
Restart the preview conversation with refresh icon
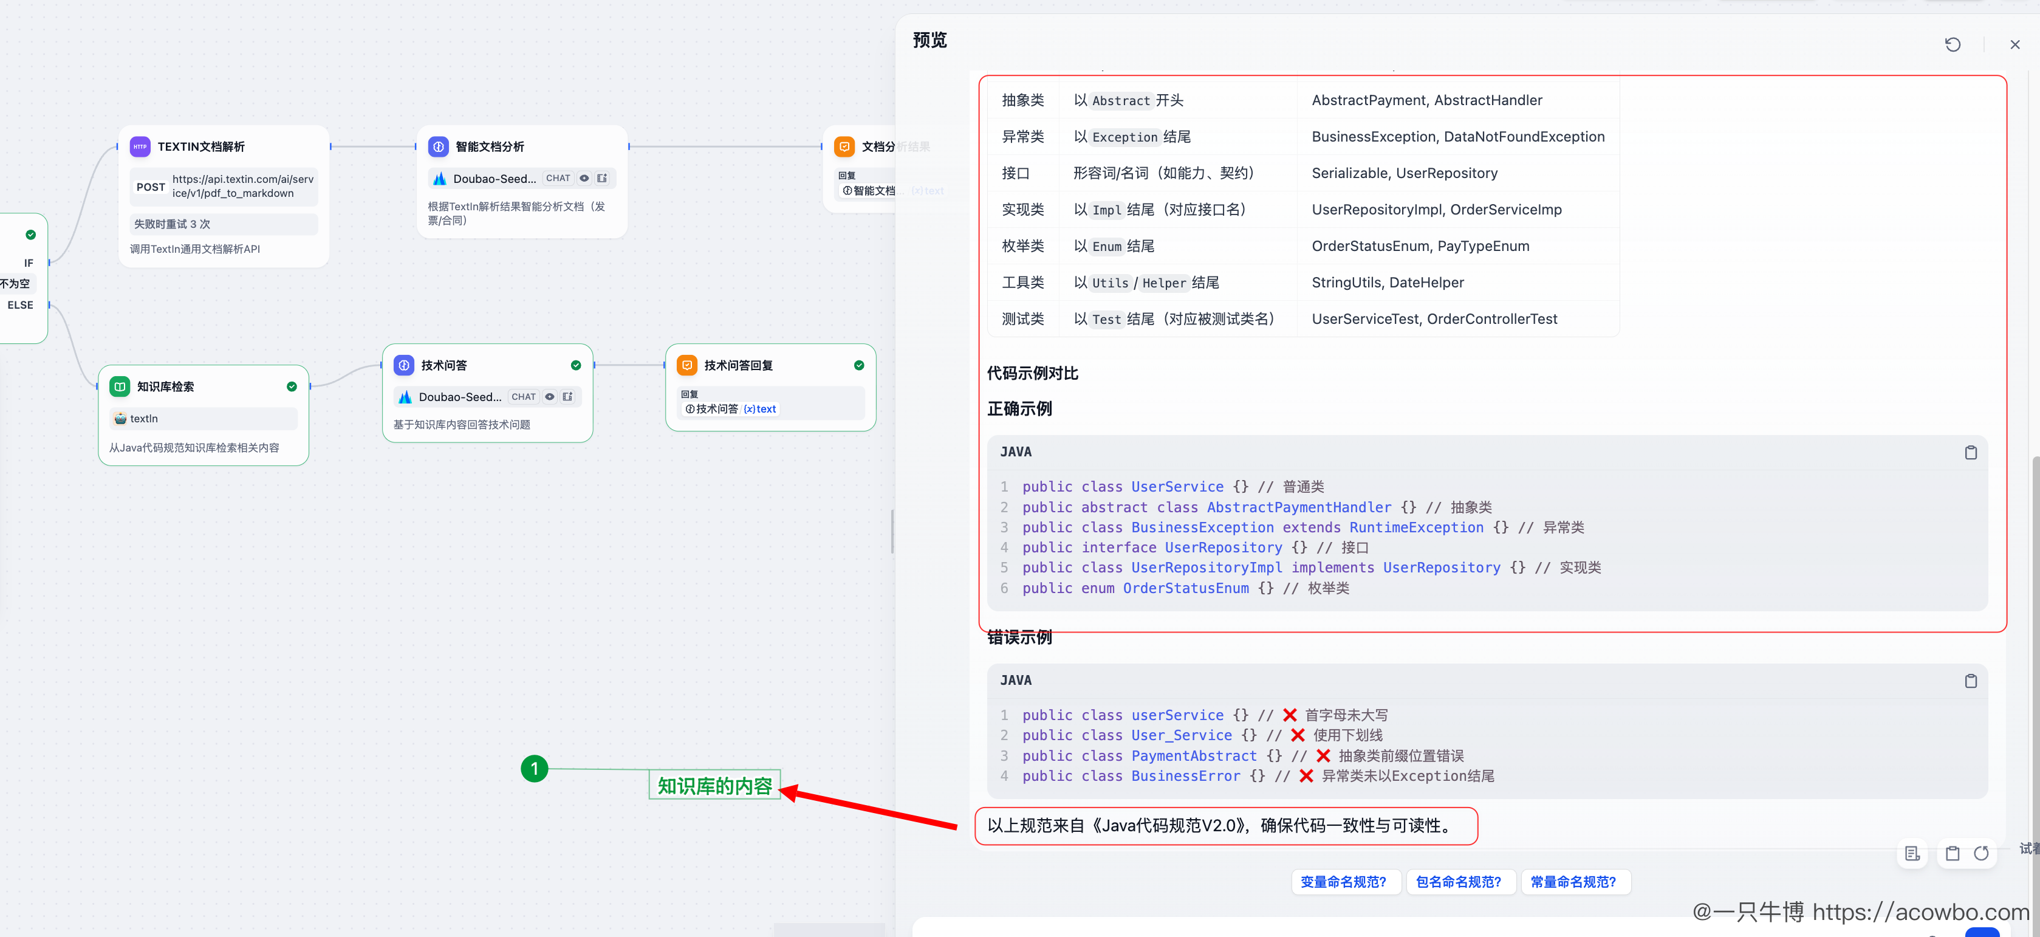[1952, 44]
